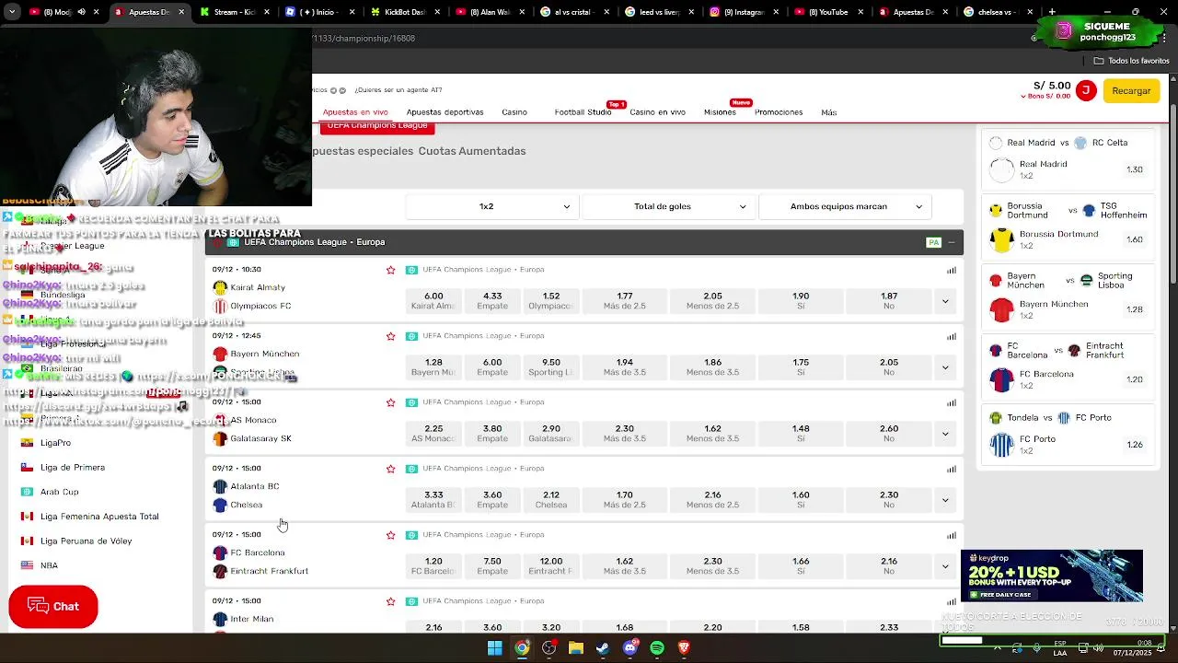This screenshot has width=1178, height=663.
Task: Favorite the AS Monaco vs Galatasaray star
Action: click(x=390, y=402)
